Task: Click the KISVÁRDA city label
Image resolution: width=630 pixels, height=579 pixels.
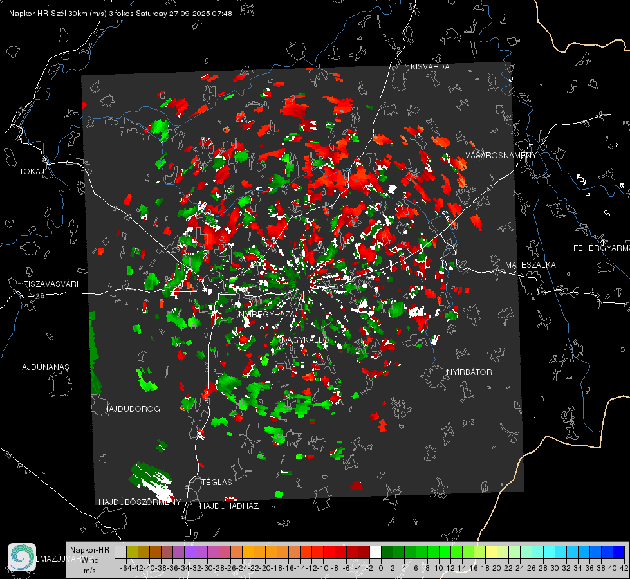Action: tap(431, 67)
